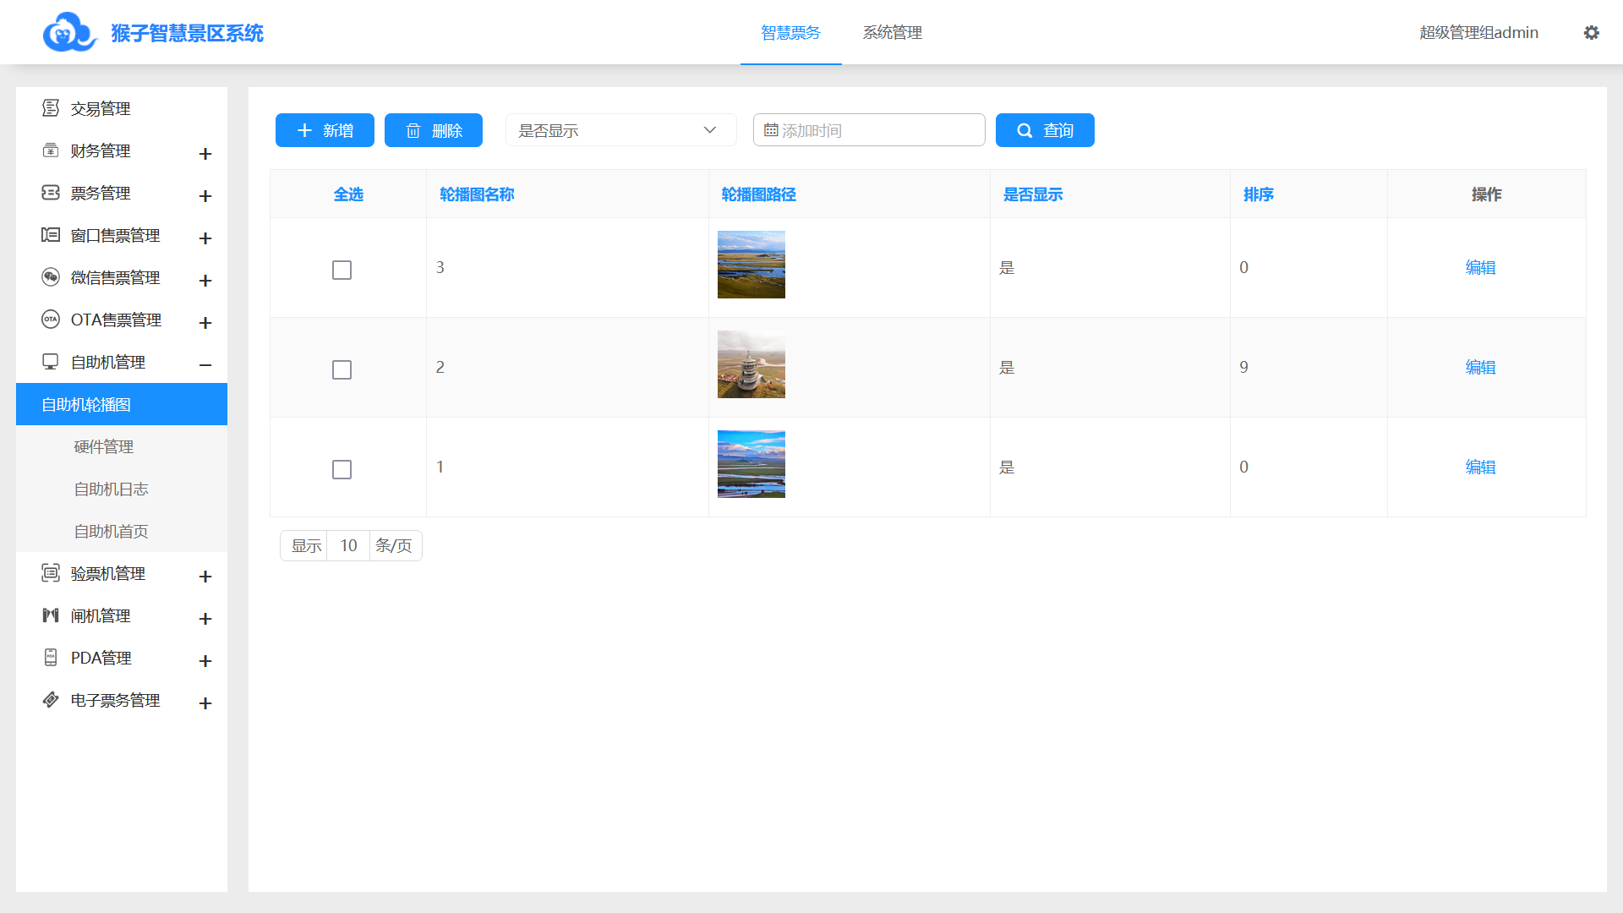
Task: Click the 10 items per page field
Action: coord(348,545)
